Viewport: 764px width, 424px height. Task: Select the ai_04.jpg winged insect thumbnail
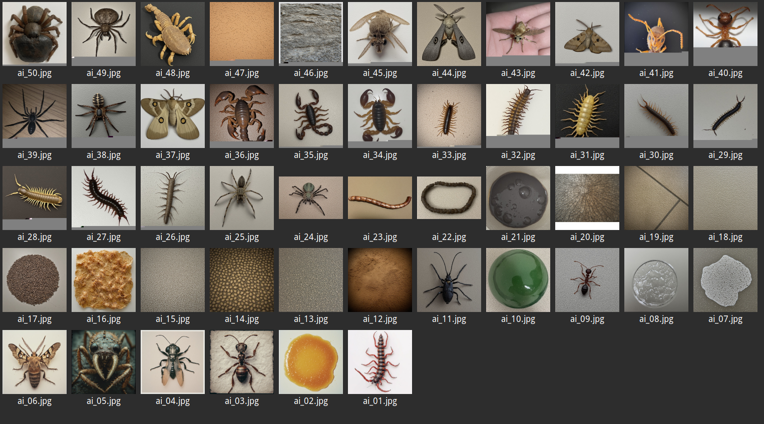[173, 362]
